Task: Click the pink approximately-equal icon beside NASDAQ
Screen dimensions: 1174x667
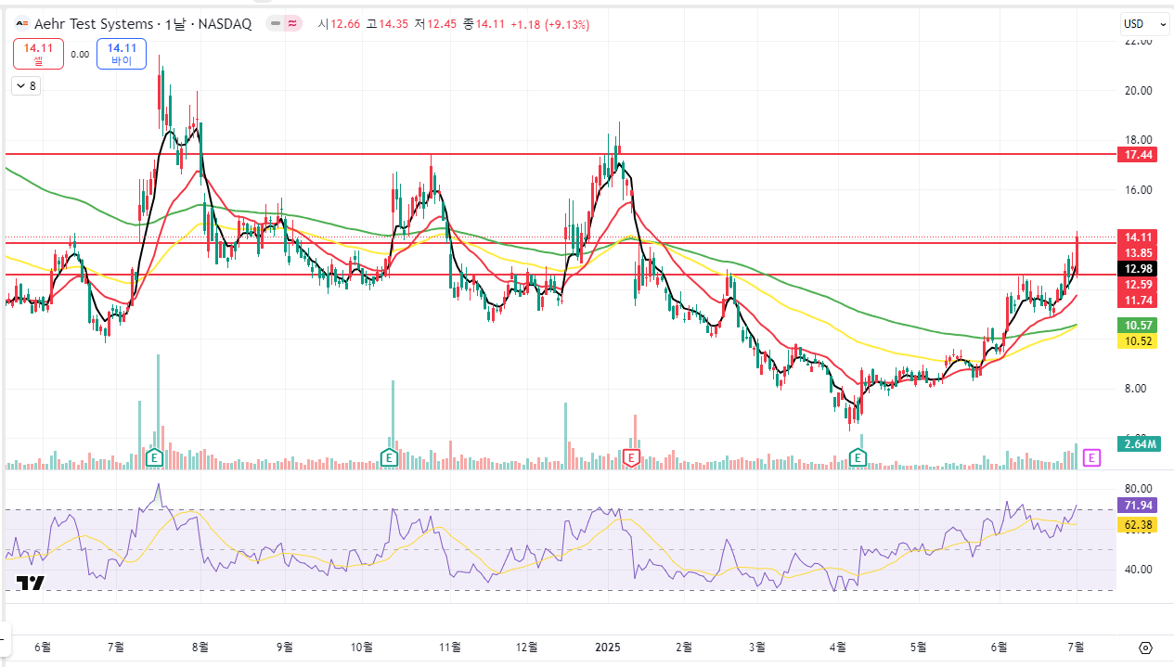Action: (293, 24)
